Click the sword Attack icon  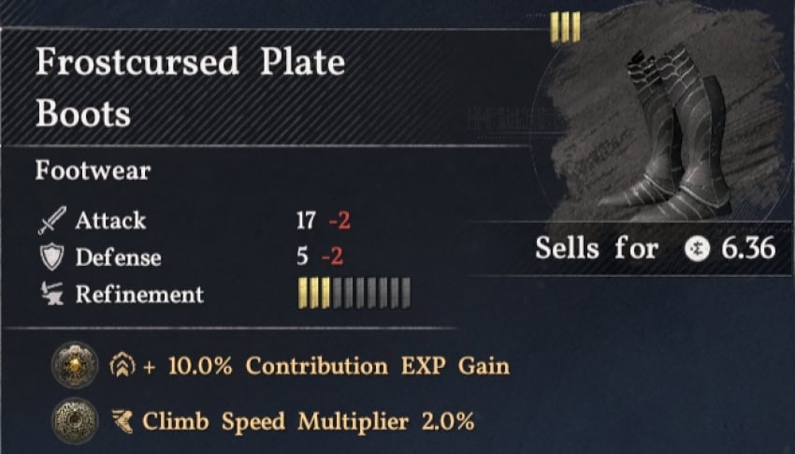[x=51, y=222]
